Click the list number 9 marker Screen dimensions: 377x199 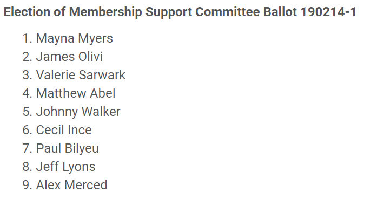pos(28,185)
